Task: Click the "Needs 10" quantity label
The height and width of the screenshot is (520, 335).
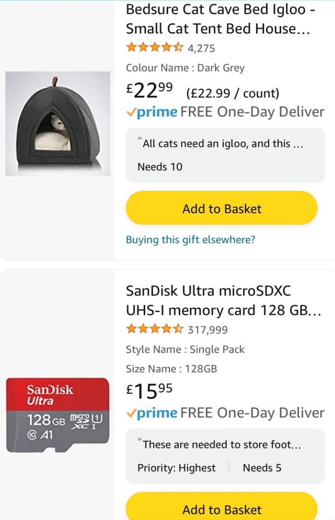Action: point(160,167)
